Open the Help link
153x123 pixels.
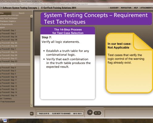(136, 8)
